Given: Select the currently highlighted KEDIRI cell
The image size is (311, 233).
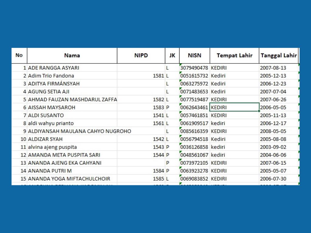Looking at the screenshot, I should [233, 107].
